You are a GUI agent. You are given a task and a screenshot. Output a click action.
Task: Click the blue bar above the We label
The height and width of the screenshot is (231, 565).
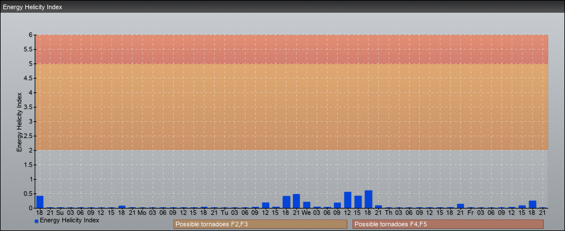[x=307, y=204]
